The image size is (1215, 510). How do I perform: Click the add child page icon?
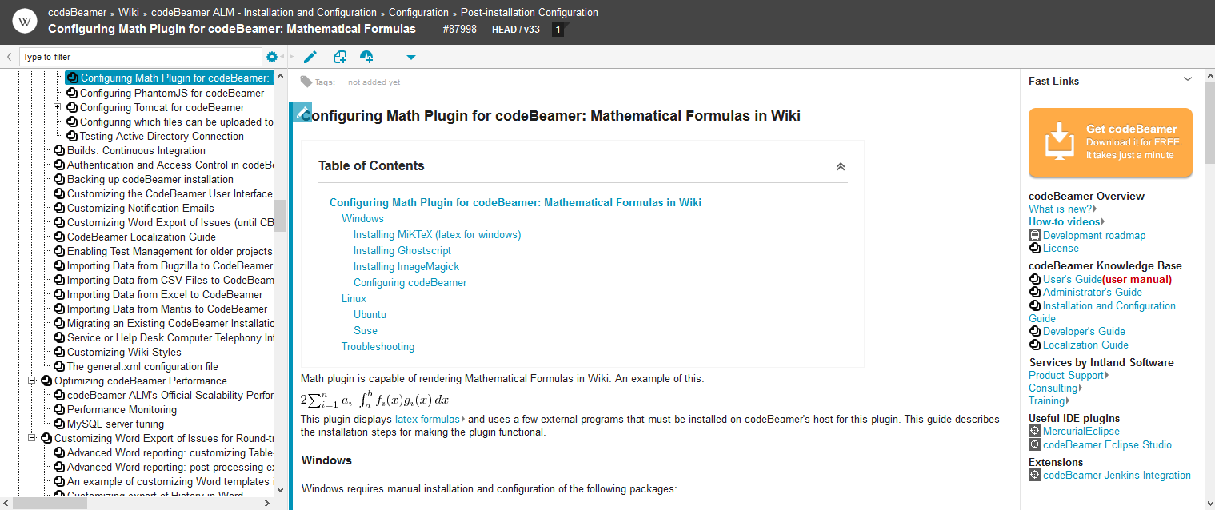tap(340, 57)
